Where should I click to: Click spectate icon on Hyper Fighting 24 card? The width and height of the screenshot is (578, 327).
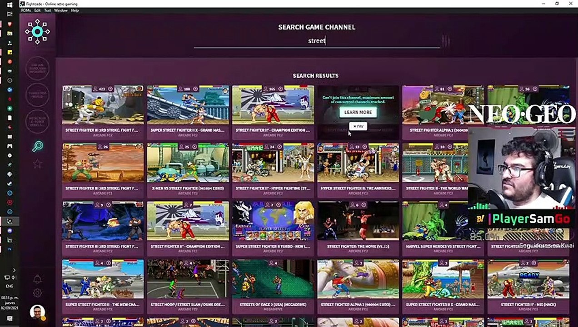pyautogui.click(x=280, y=147)
